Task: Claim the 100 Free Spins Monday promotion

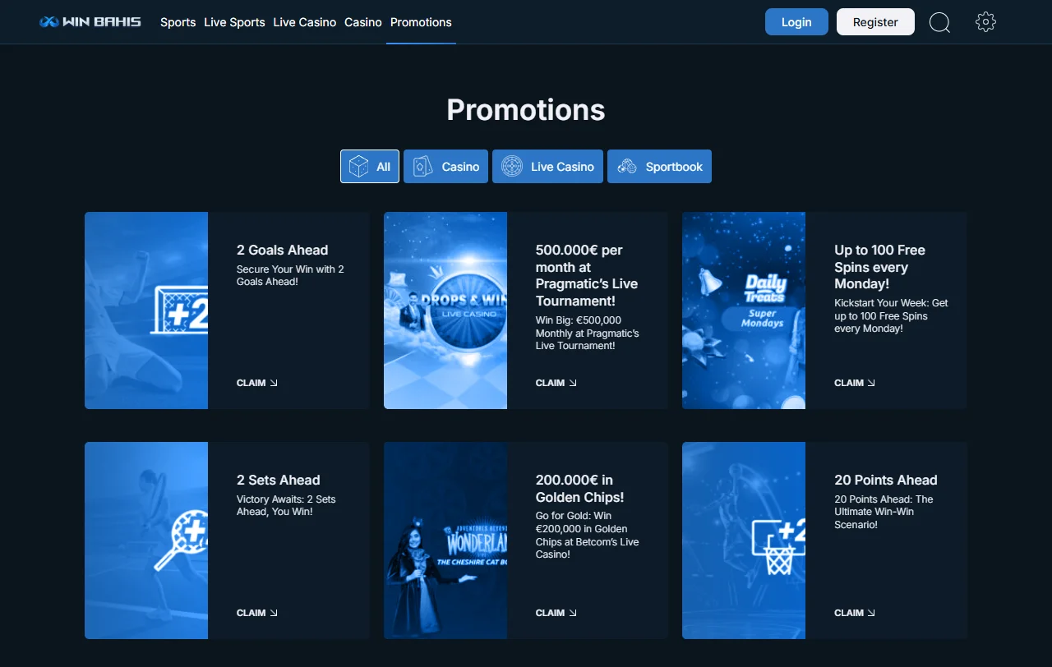Action: 855,383
